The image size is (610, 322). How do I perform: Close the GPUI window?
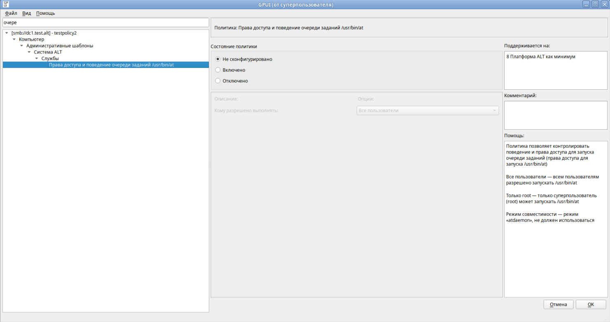click(x=604, y=5)
